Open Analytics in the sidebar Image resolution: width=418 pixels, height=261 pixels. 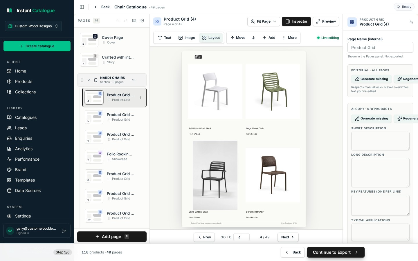point(37,149)
